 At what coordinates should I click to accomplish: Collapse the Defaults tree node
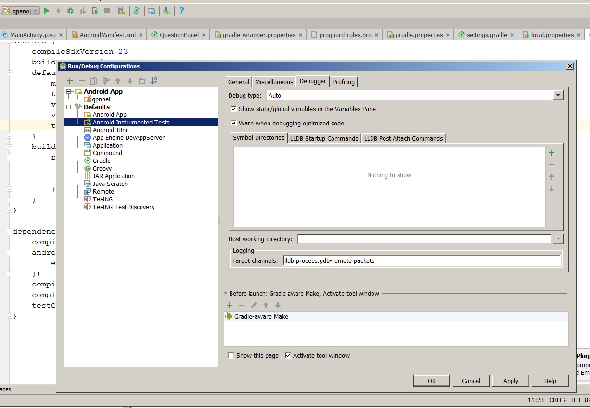click(68, 107)
